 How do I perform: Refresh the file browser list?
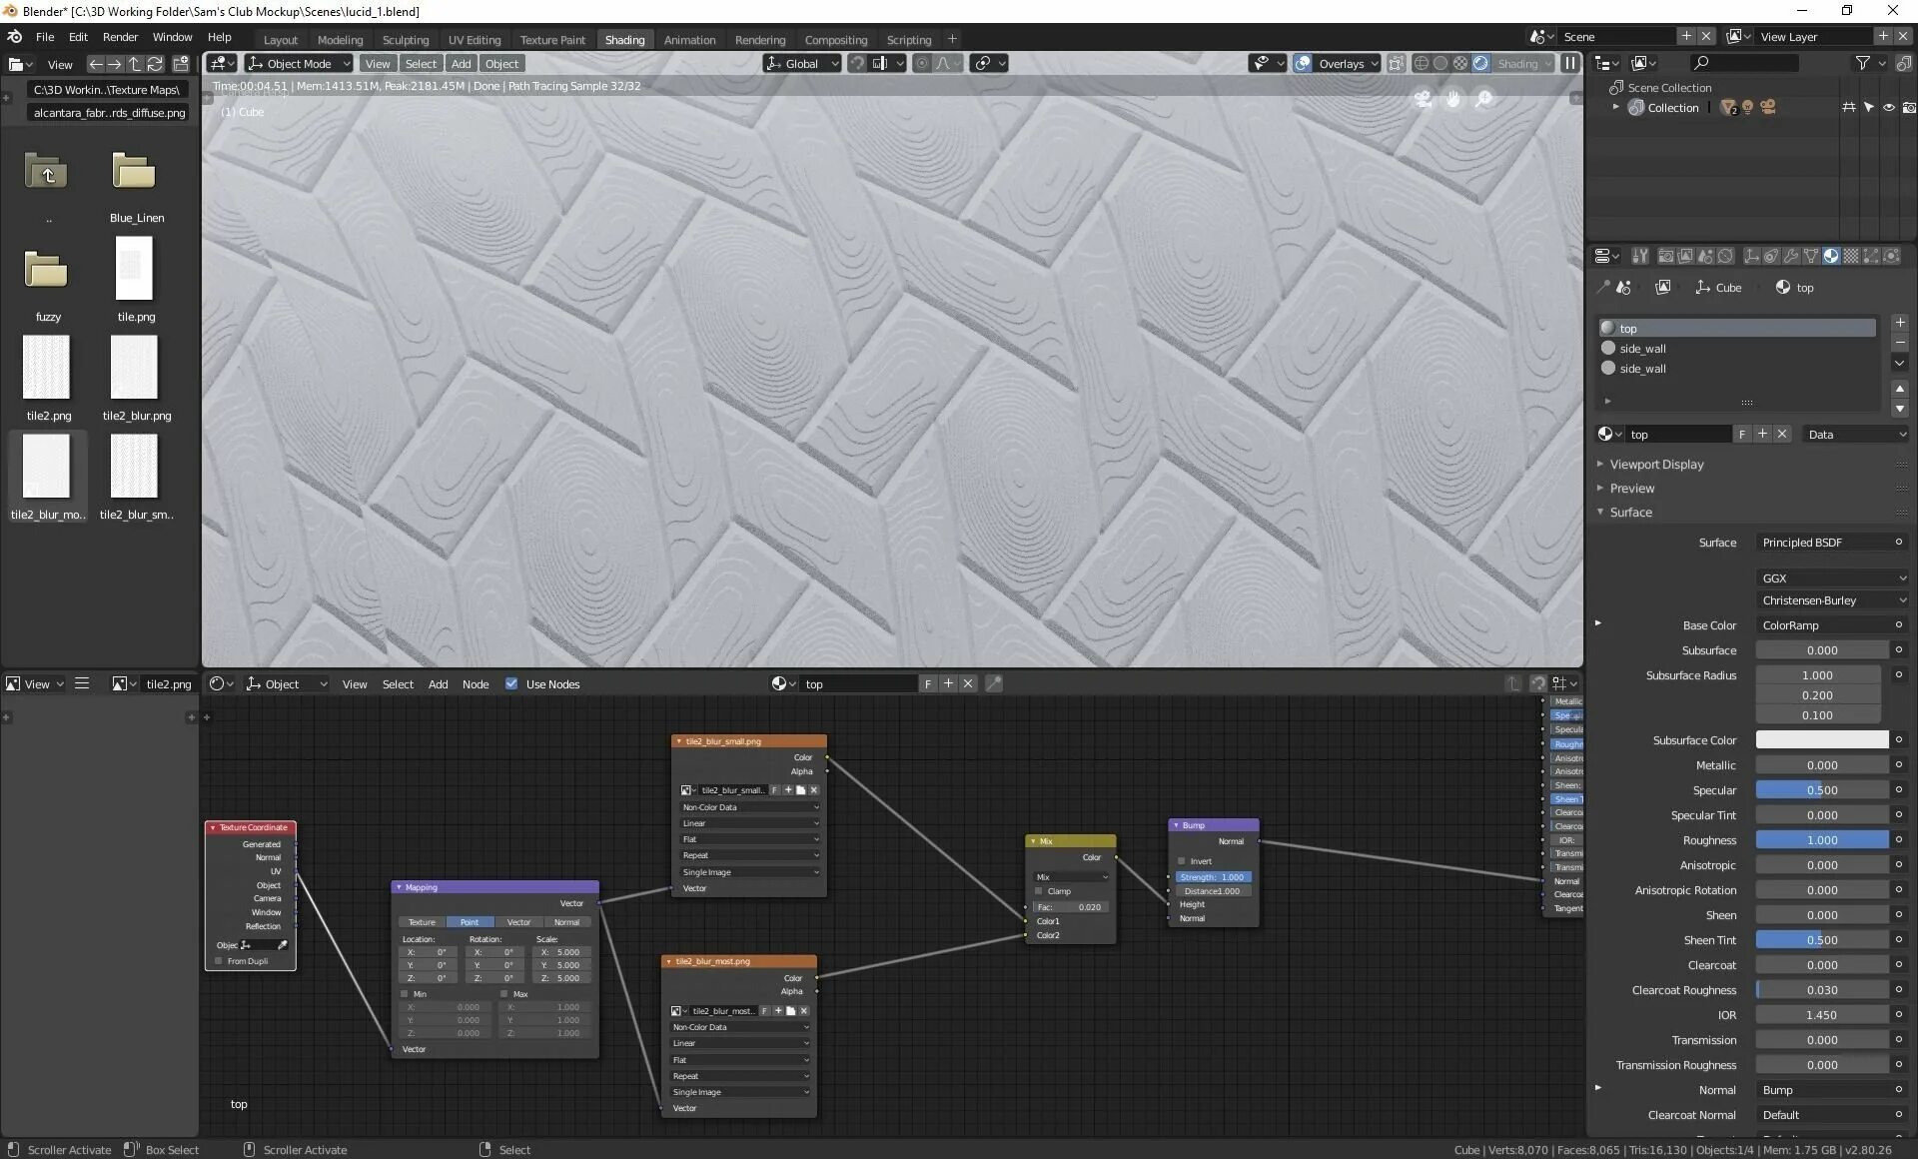click(x=155, y=64)
